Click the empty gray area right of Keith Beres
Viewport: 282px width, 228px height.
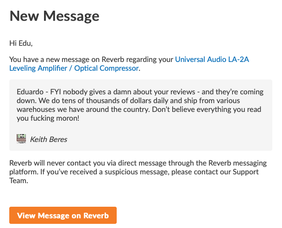tap(169, 139)
